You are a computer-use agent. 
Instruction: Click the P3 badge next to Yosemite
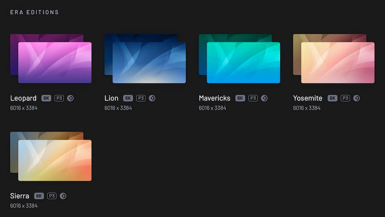point(345,98)
